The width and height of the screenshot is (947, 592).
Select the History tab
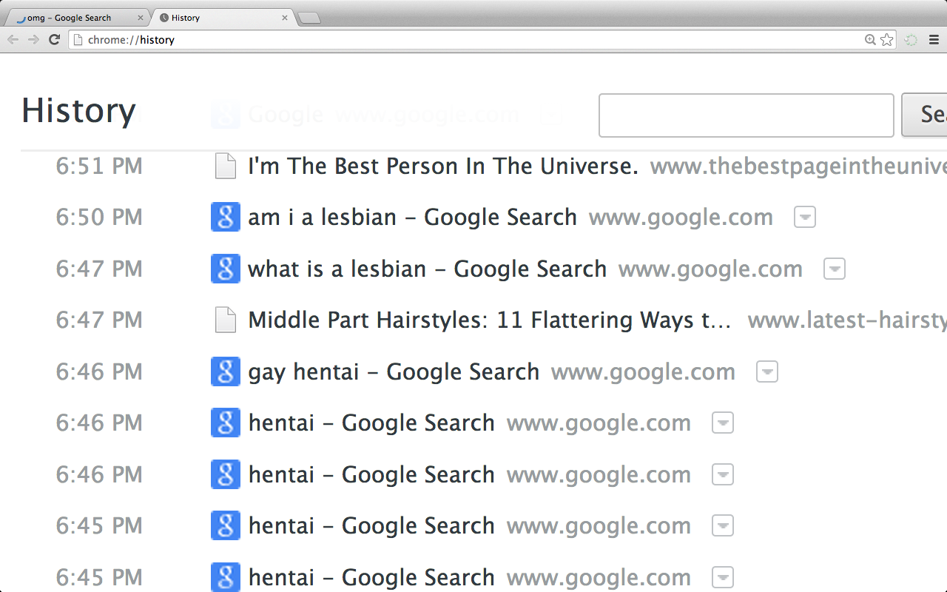(x=222, y=18)
